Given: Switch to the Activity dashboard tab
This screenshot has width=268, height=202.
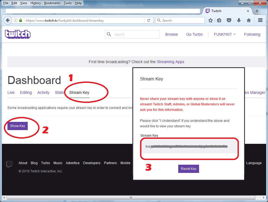Looking at the screenshot, I should [43, 92].
